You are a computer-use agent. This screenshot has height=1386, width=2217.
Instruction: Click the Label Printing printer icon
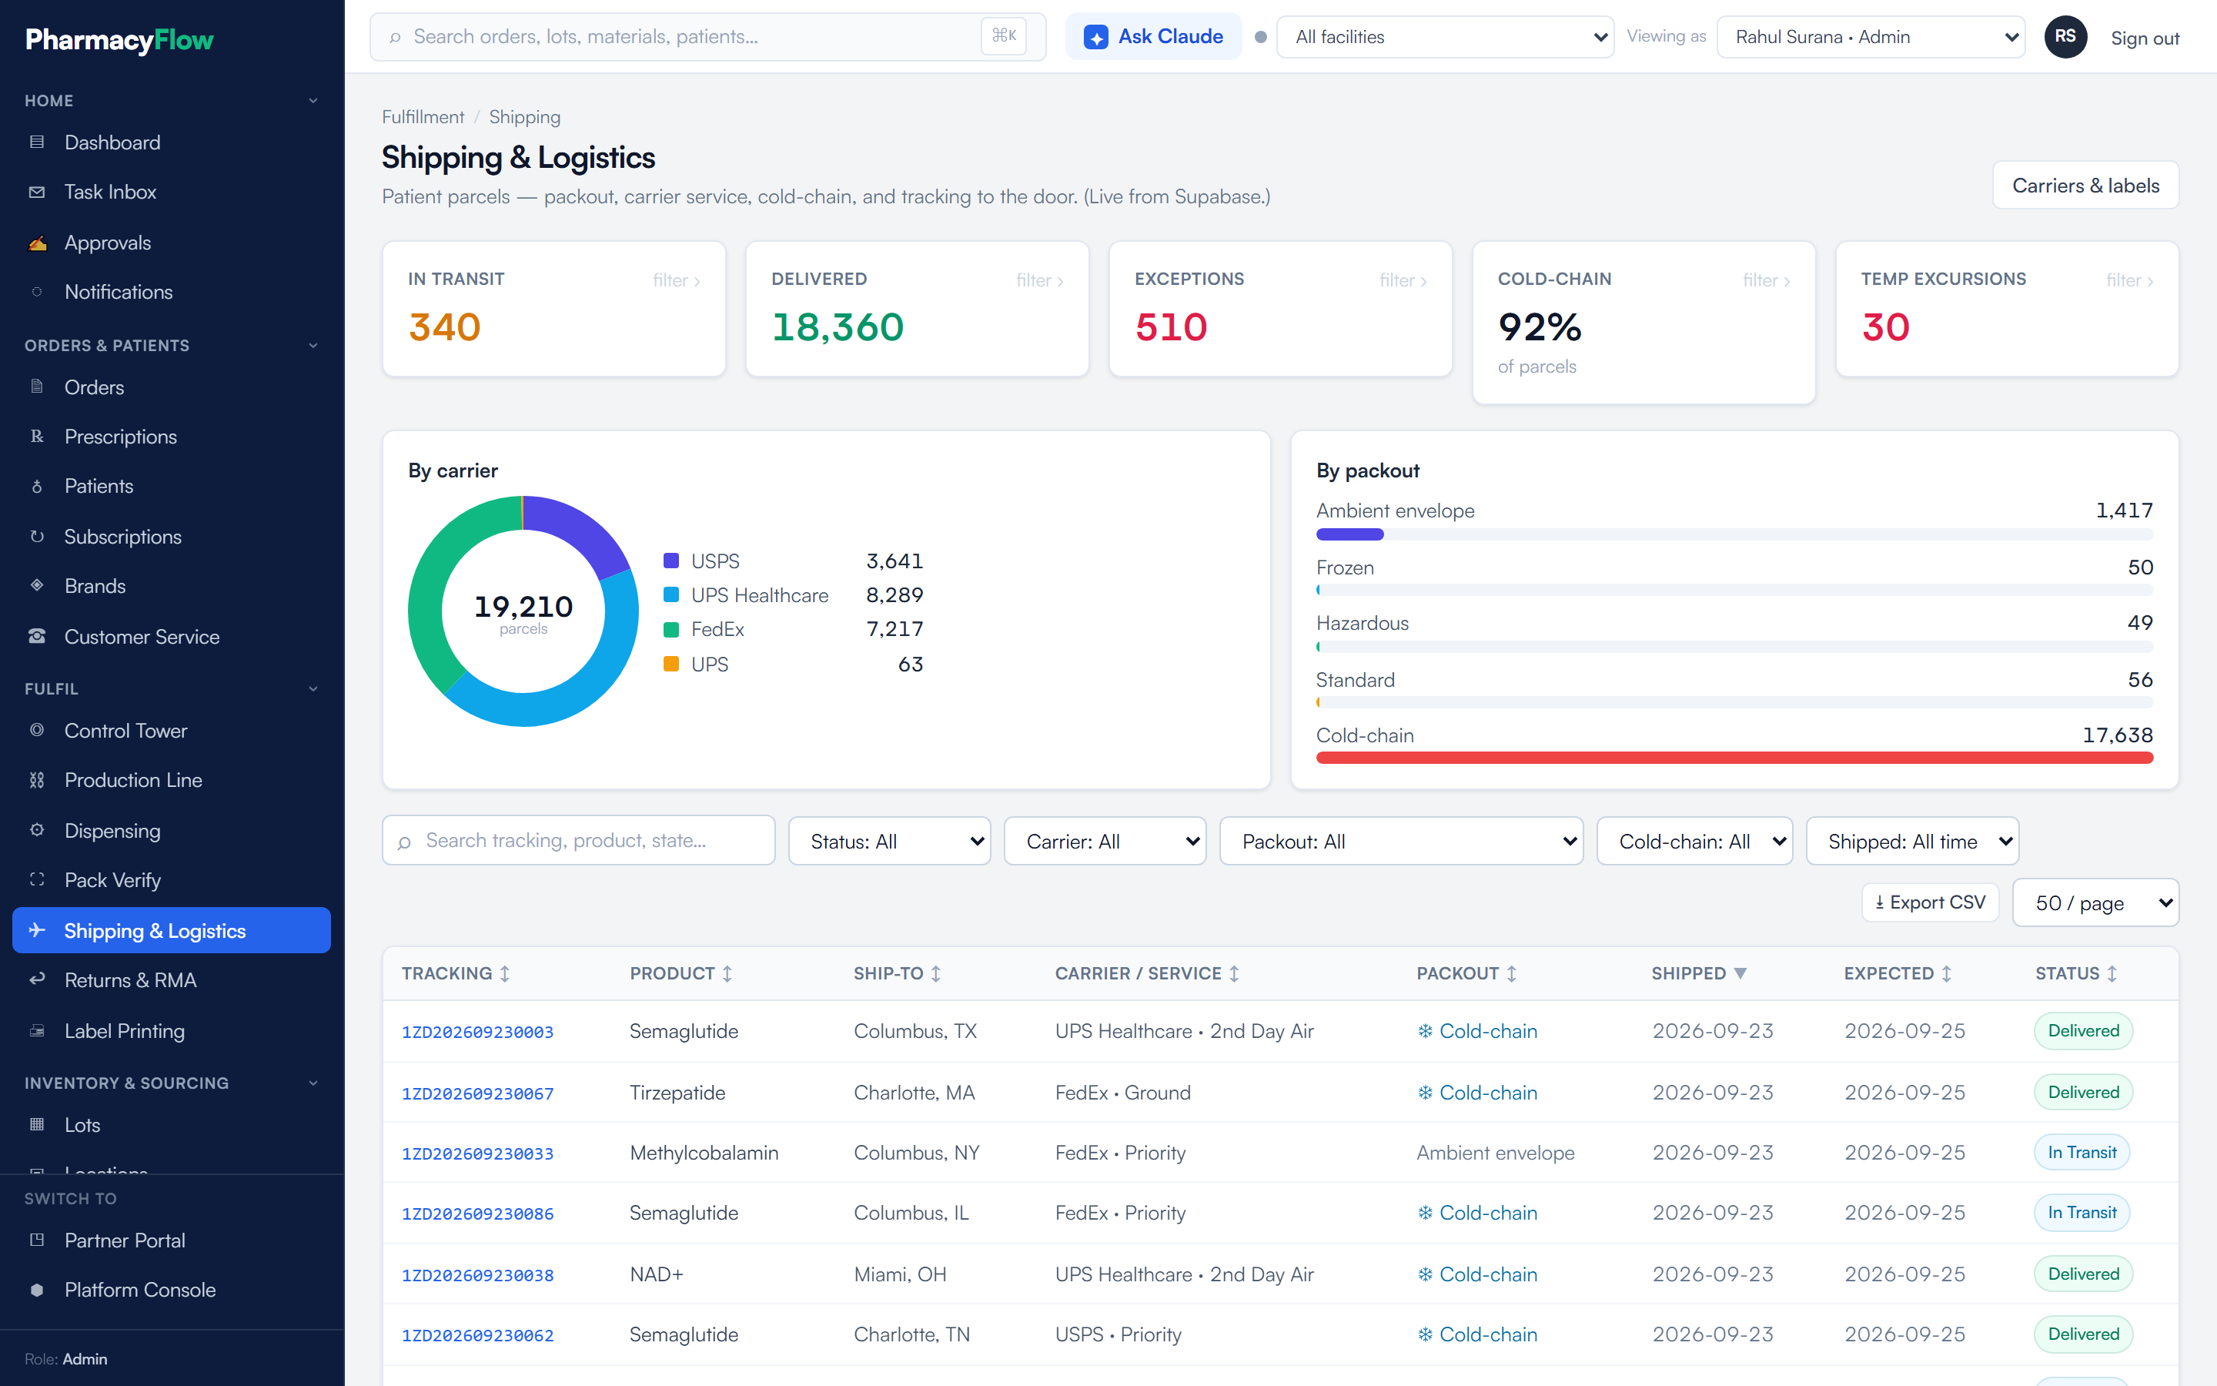click(37, 1030)
